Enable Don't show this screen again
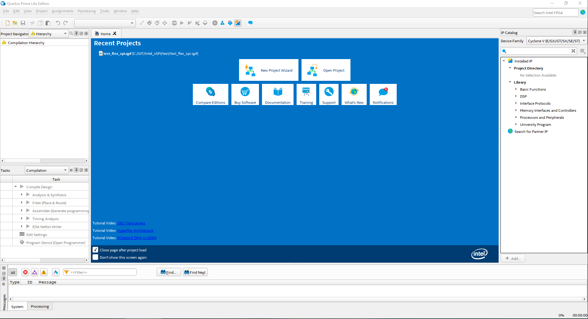Screen dimensions: 588x319 tap(96, 257)
